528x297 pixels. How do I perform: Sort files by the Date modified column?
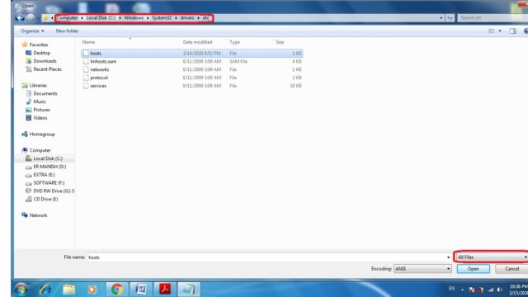tap(198, 42)
